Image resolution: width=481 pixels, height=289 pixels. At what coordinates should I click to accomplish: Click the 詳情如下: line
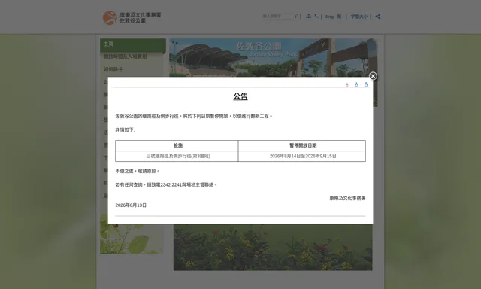(x=125, y=130)
